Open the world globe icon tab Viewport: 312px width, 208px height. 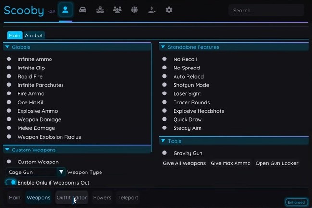point(135,10)
